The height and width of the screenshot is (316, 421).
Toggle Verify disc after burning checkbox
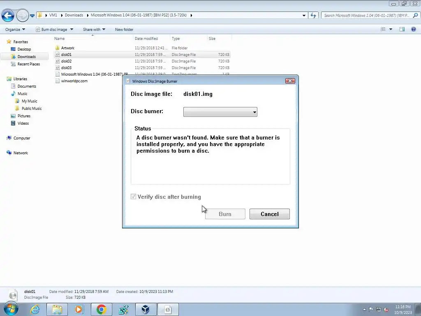(x=133, y=197)
